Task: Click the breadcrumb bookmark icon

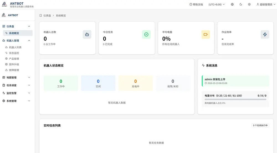Action: 41,16
